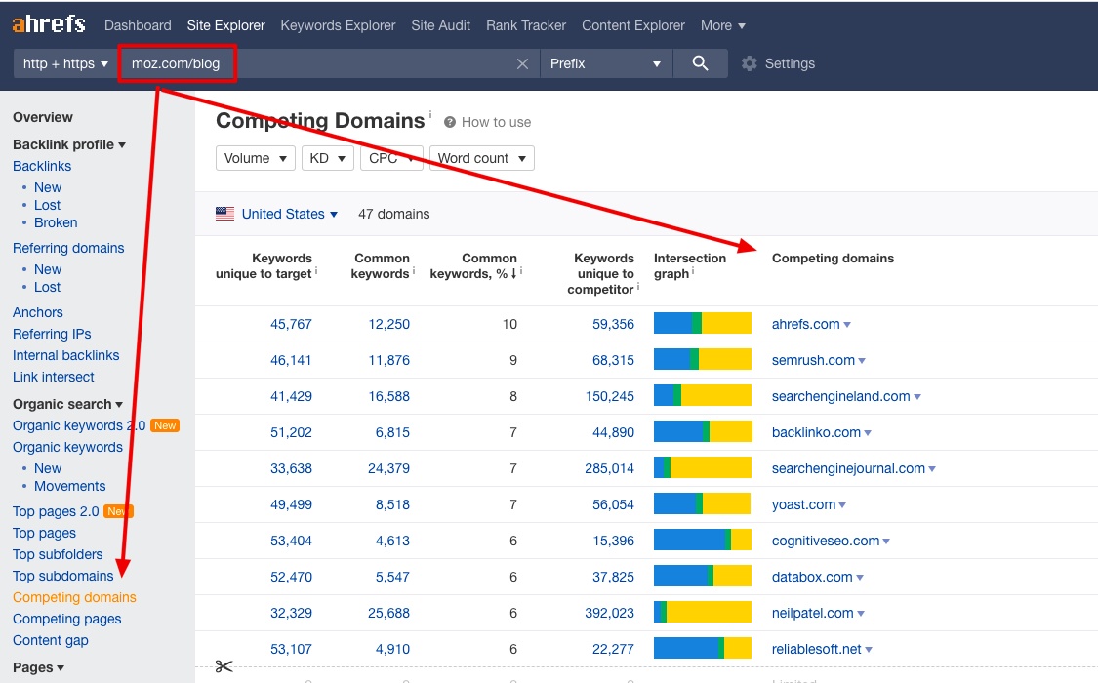Click the Keywords unique to target header
Screen dimensions: 1098x683
click(264, 266)
